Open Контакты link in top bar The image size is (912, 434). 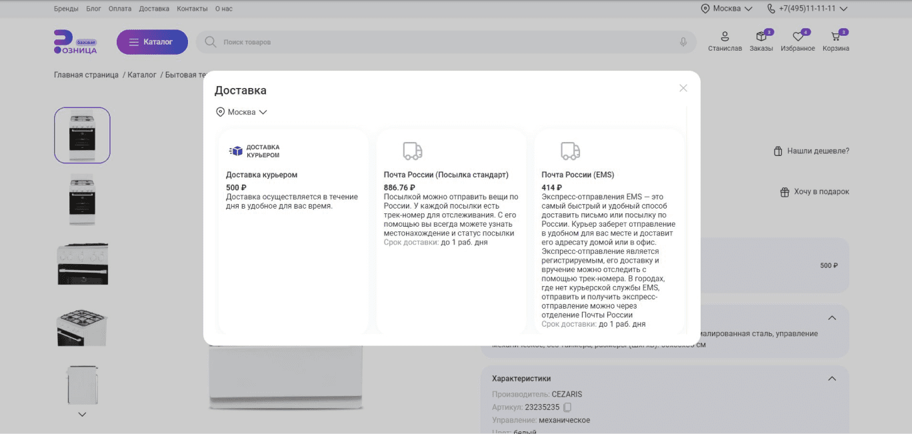(x=192, y=9)
